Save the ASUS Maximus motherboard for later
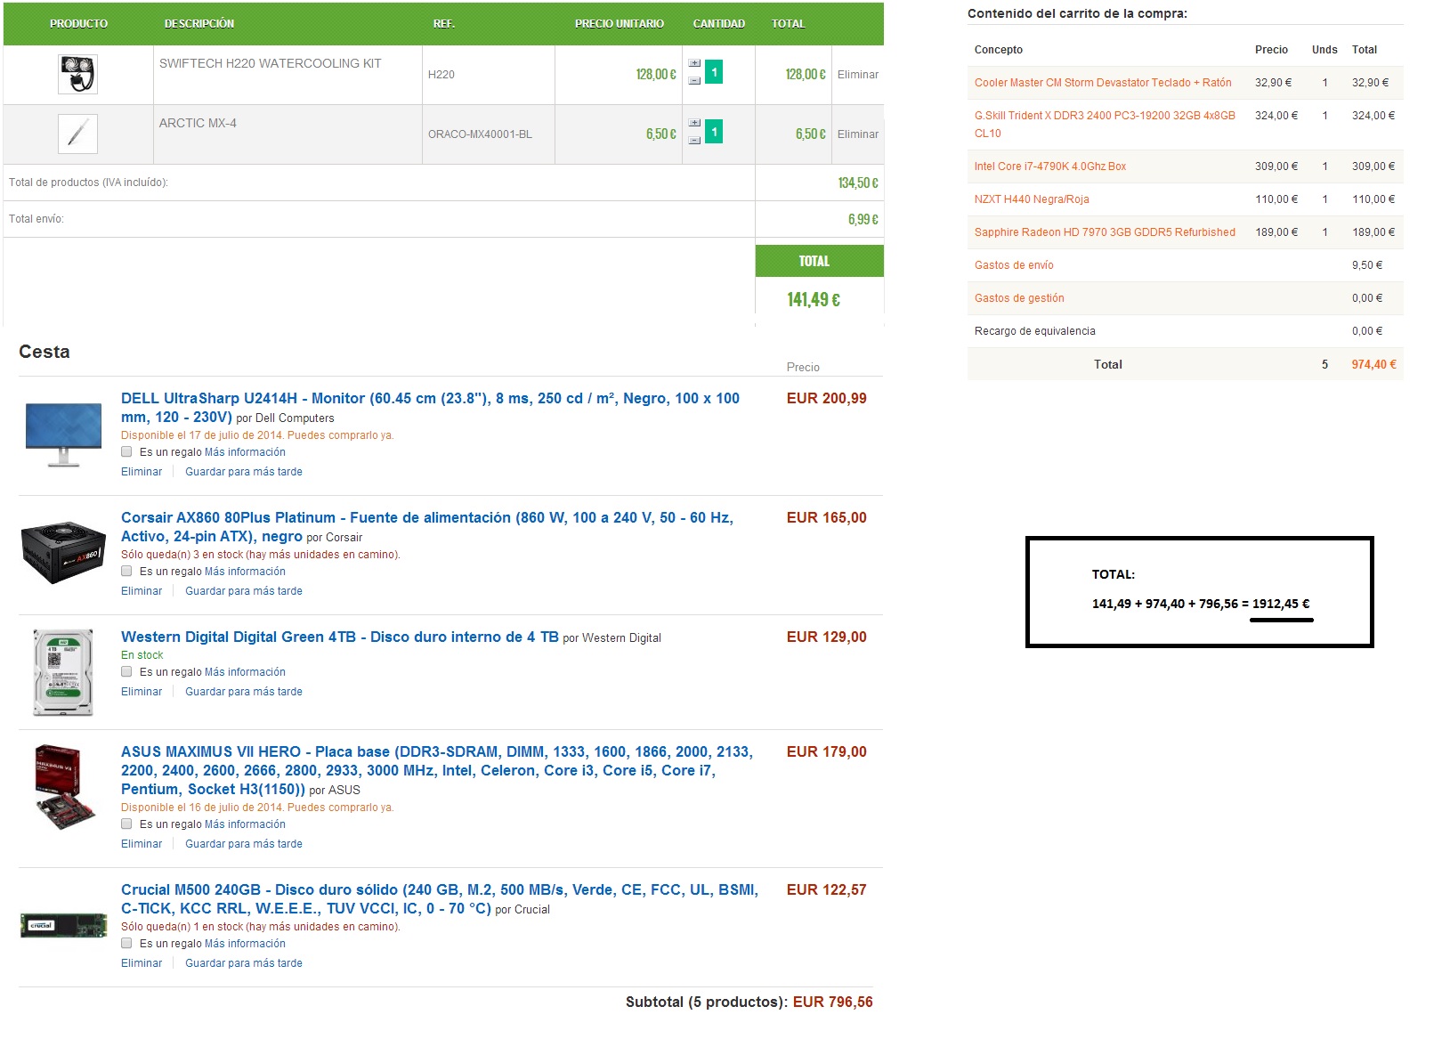This screenshot has width=1450, height=1039. (x=244, y=844)
